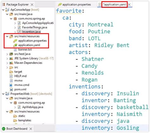The image size is (150, 133).
Task: Collapse src/main/java under PropertiesWeb
Action: click(7, 98)
